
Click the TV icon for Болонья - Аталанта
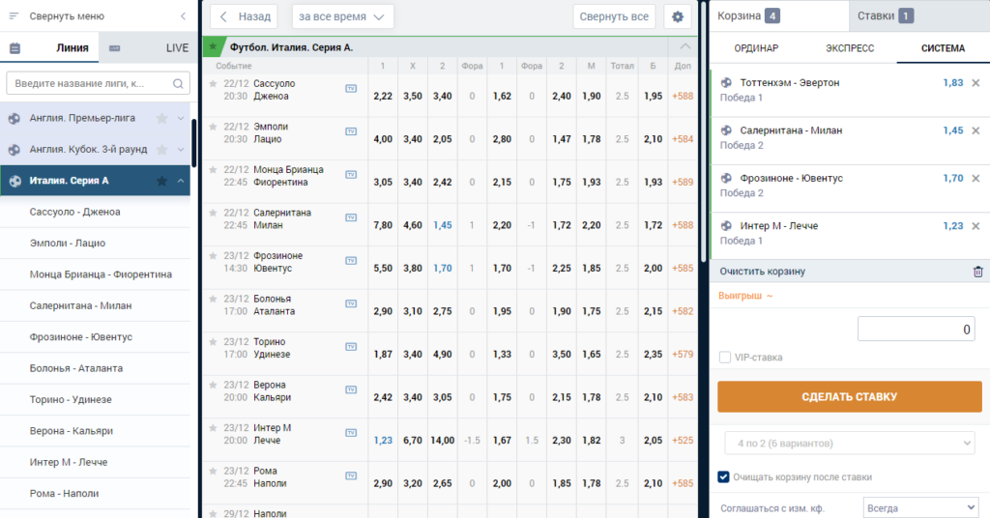pos(351,303)
